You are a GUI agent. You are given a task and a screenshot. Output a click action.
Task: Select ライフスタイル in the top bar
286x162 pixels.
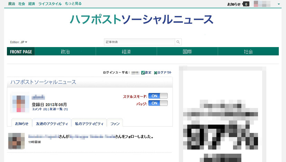50,4
